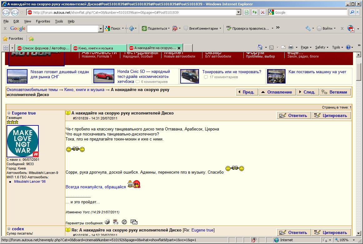Open the address bar URL dropdown
Screen dimensions: 363x244
tap(239, 13)
